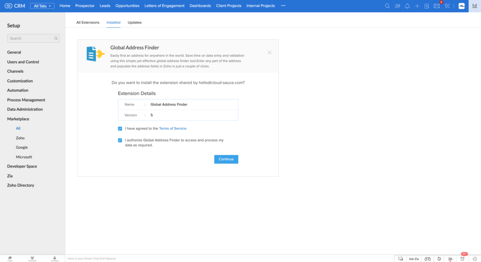Select the Installed tab
Screen dimensions: 481x262
pyautogui.click(x=114, y=22)
